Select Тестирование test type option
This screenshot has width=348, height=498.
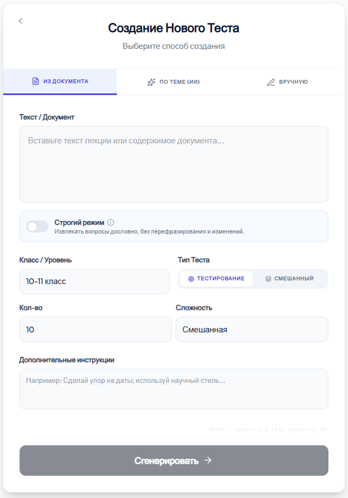(x=216, y=279)
